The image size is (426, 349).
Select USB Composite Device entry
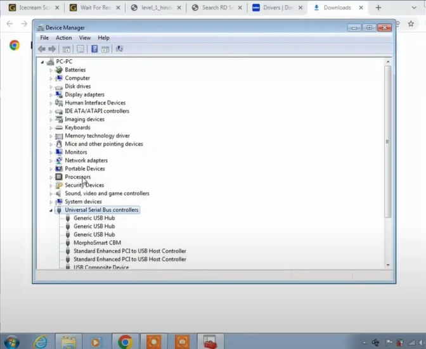101,267
